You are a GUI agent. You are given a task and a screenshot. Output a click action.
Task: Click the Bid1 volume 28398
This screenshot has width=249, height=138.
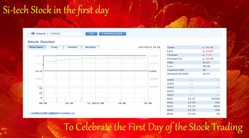pyautogui.click(x=215, y=99)
